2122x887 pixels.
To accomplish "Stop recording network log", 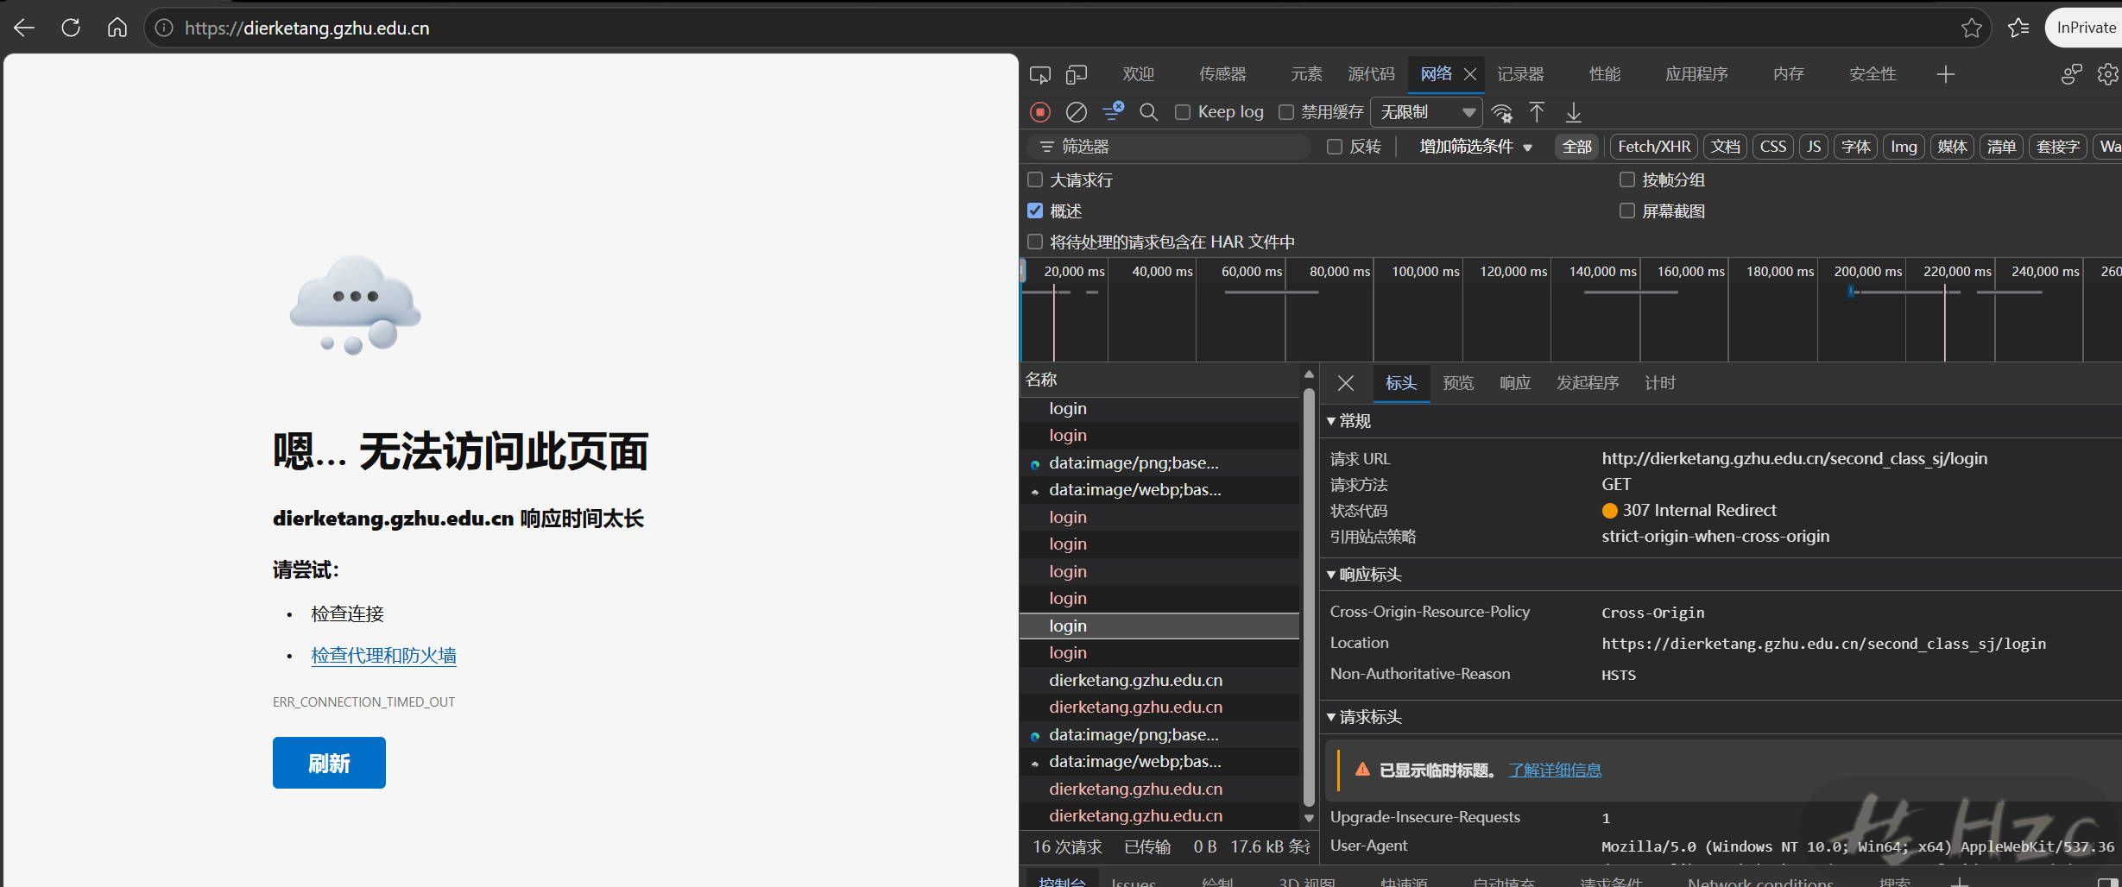I will [1040, 112].
